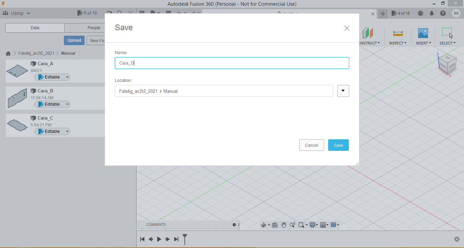
Task: Switch to the Data tab
Action: coord(35,28)
